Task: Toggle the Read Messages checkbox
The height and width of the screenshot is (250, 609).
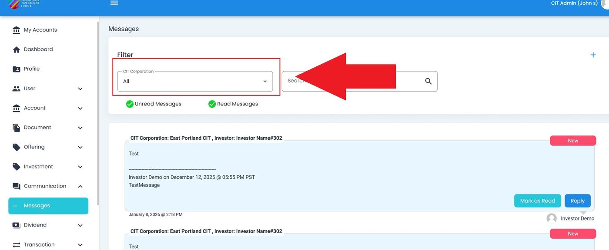Action: [212, 104]
